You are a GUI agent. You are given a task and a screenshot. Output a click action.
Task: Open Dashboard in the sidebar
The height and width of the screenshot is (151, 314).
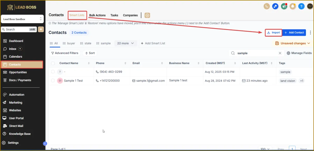coord(22,41)
